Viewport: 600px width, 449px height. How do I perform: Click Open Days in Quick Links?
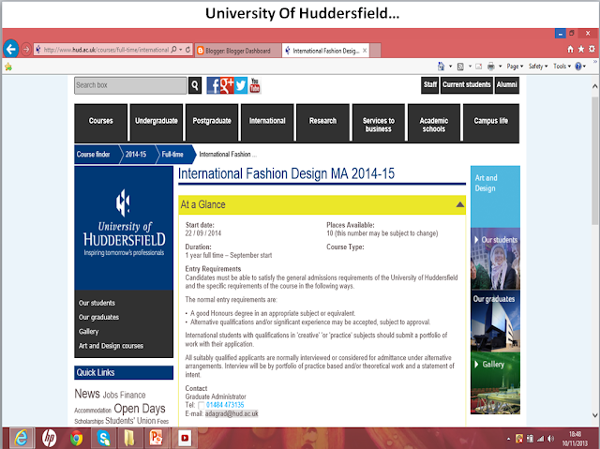coord(140,409)
